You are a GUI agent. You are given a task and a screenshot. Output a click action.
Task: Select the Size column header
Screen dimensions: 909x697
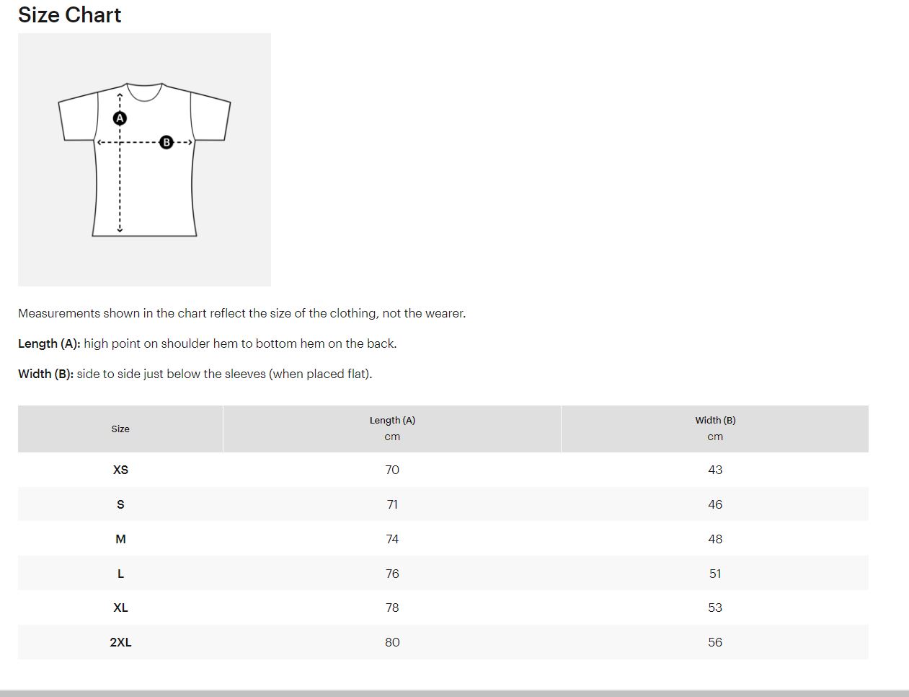pyautogui.click(x=120, y=429)
